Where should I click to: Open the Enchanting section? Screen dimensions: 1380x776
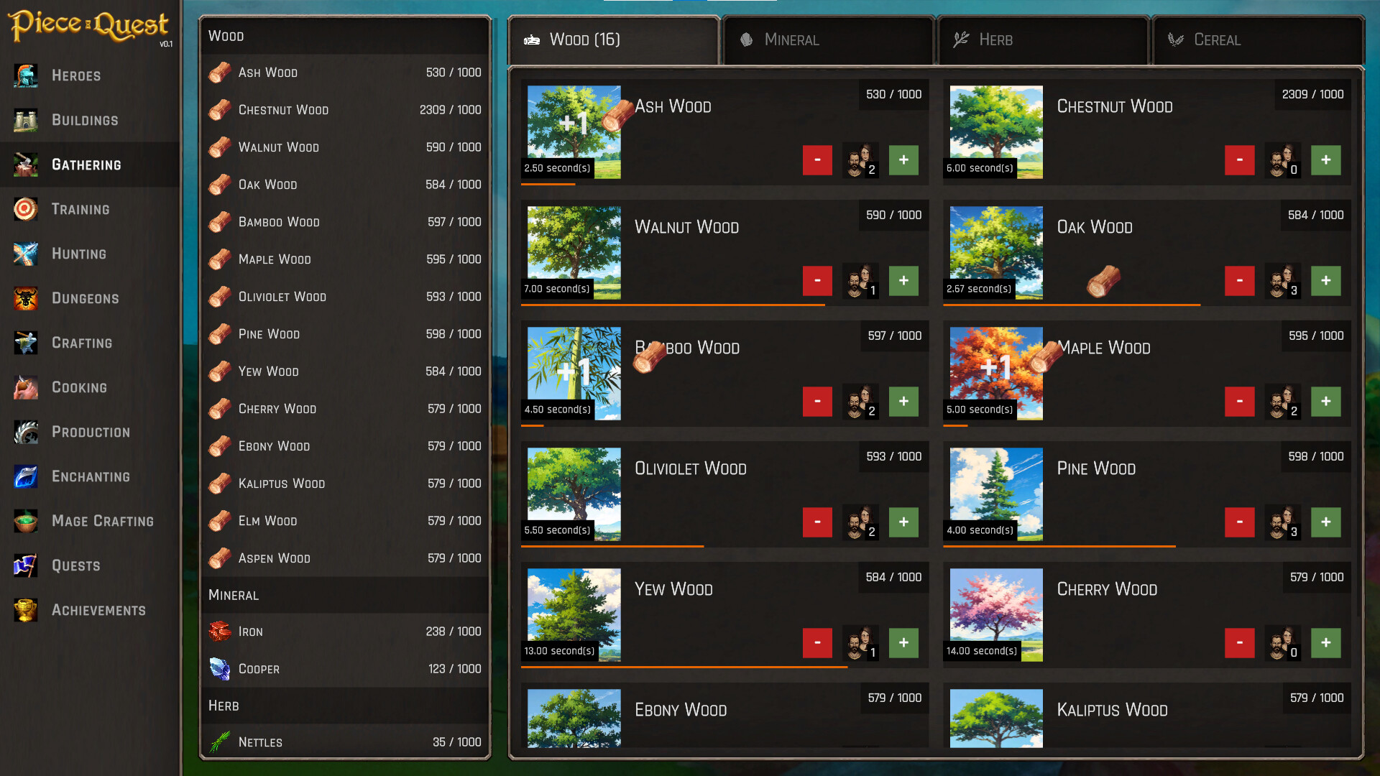point(89,476)
